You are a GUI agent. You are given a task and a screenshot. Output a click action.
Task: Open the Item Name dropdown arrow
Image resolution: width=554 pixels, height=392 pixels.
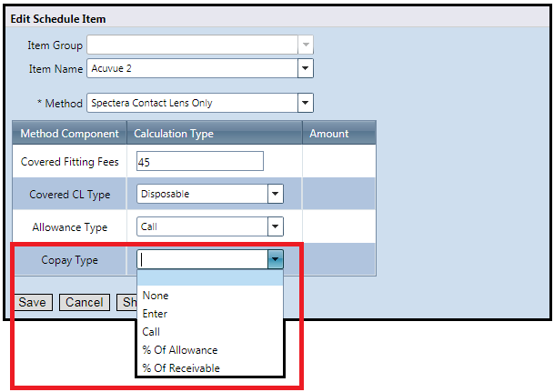pos(306,68)
